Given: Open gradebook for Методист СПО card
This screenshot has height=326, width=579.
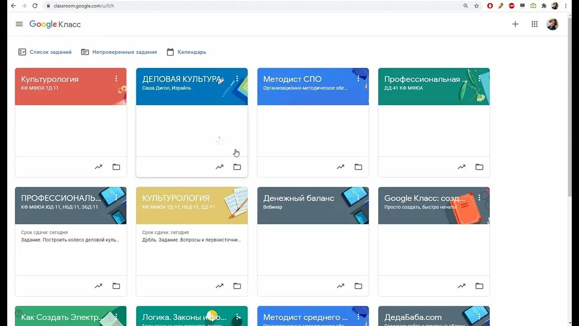Looking at the screenshot, I should click(341, 167).
